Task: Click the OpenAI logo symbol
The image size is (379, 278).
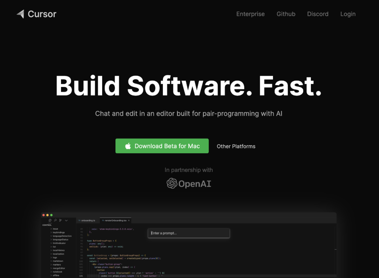Action: point(172,183)
